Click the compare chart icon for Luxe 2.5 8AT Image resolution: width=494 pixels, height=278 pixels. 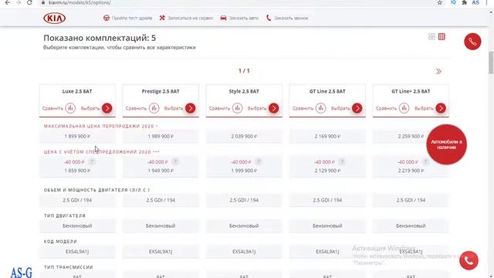pos(70,108)
